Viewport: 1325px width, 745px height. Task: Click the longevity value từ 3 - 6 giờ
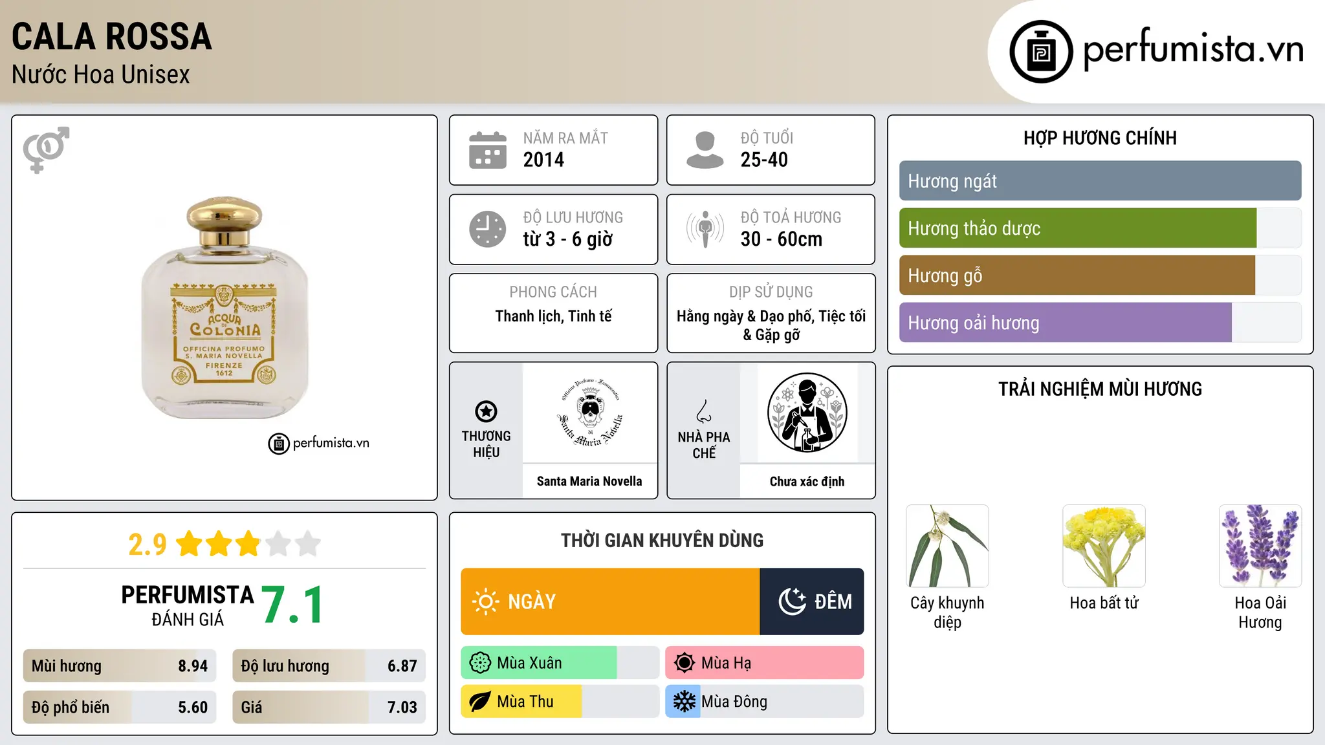(567, 239)
